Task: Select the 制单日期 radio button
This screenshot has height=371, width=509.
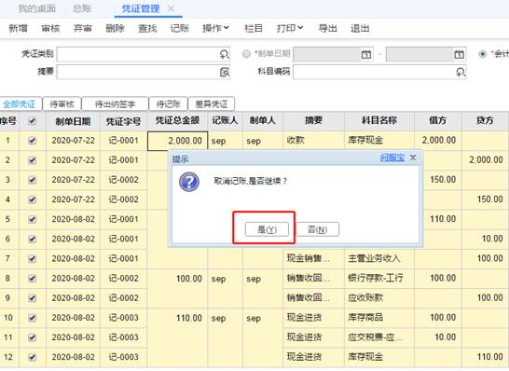Action: point(246,53)
